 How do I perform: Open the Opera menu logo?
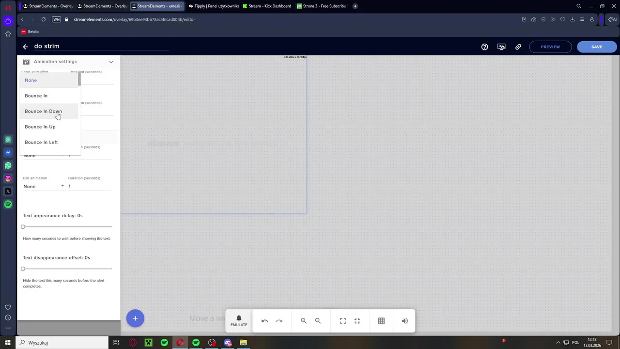pos(8,8)
